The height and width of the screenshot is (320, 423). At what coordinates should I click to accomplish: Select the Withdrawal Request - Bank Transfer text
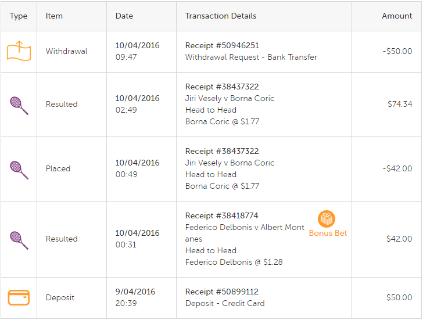(x=251, y=57)
